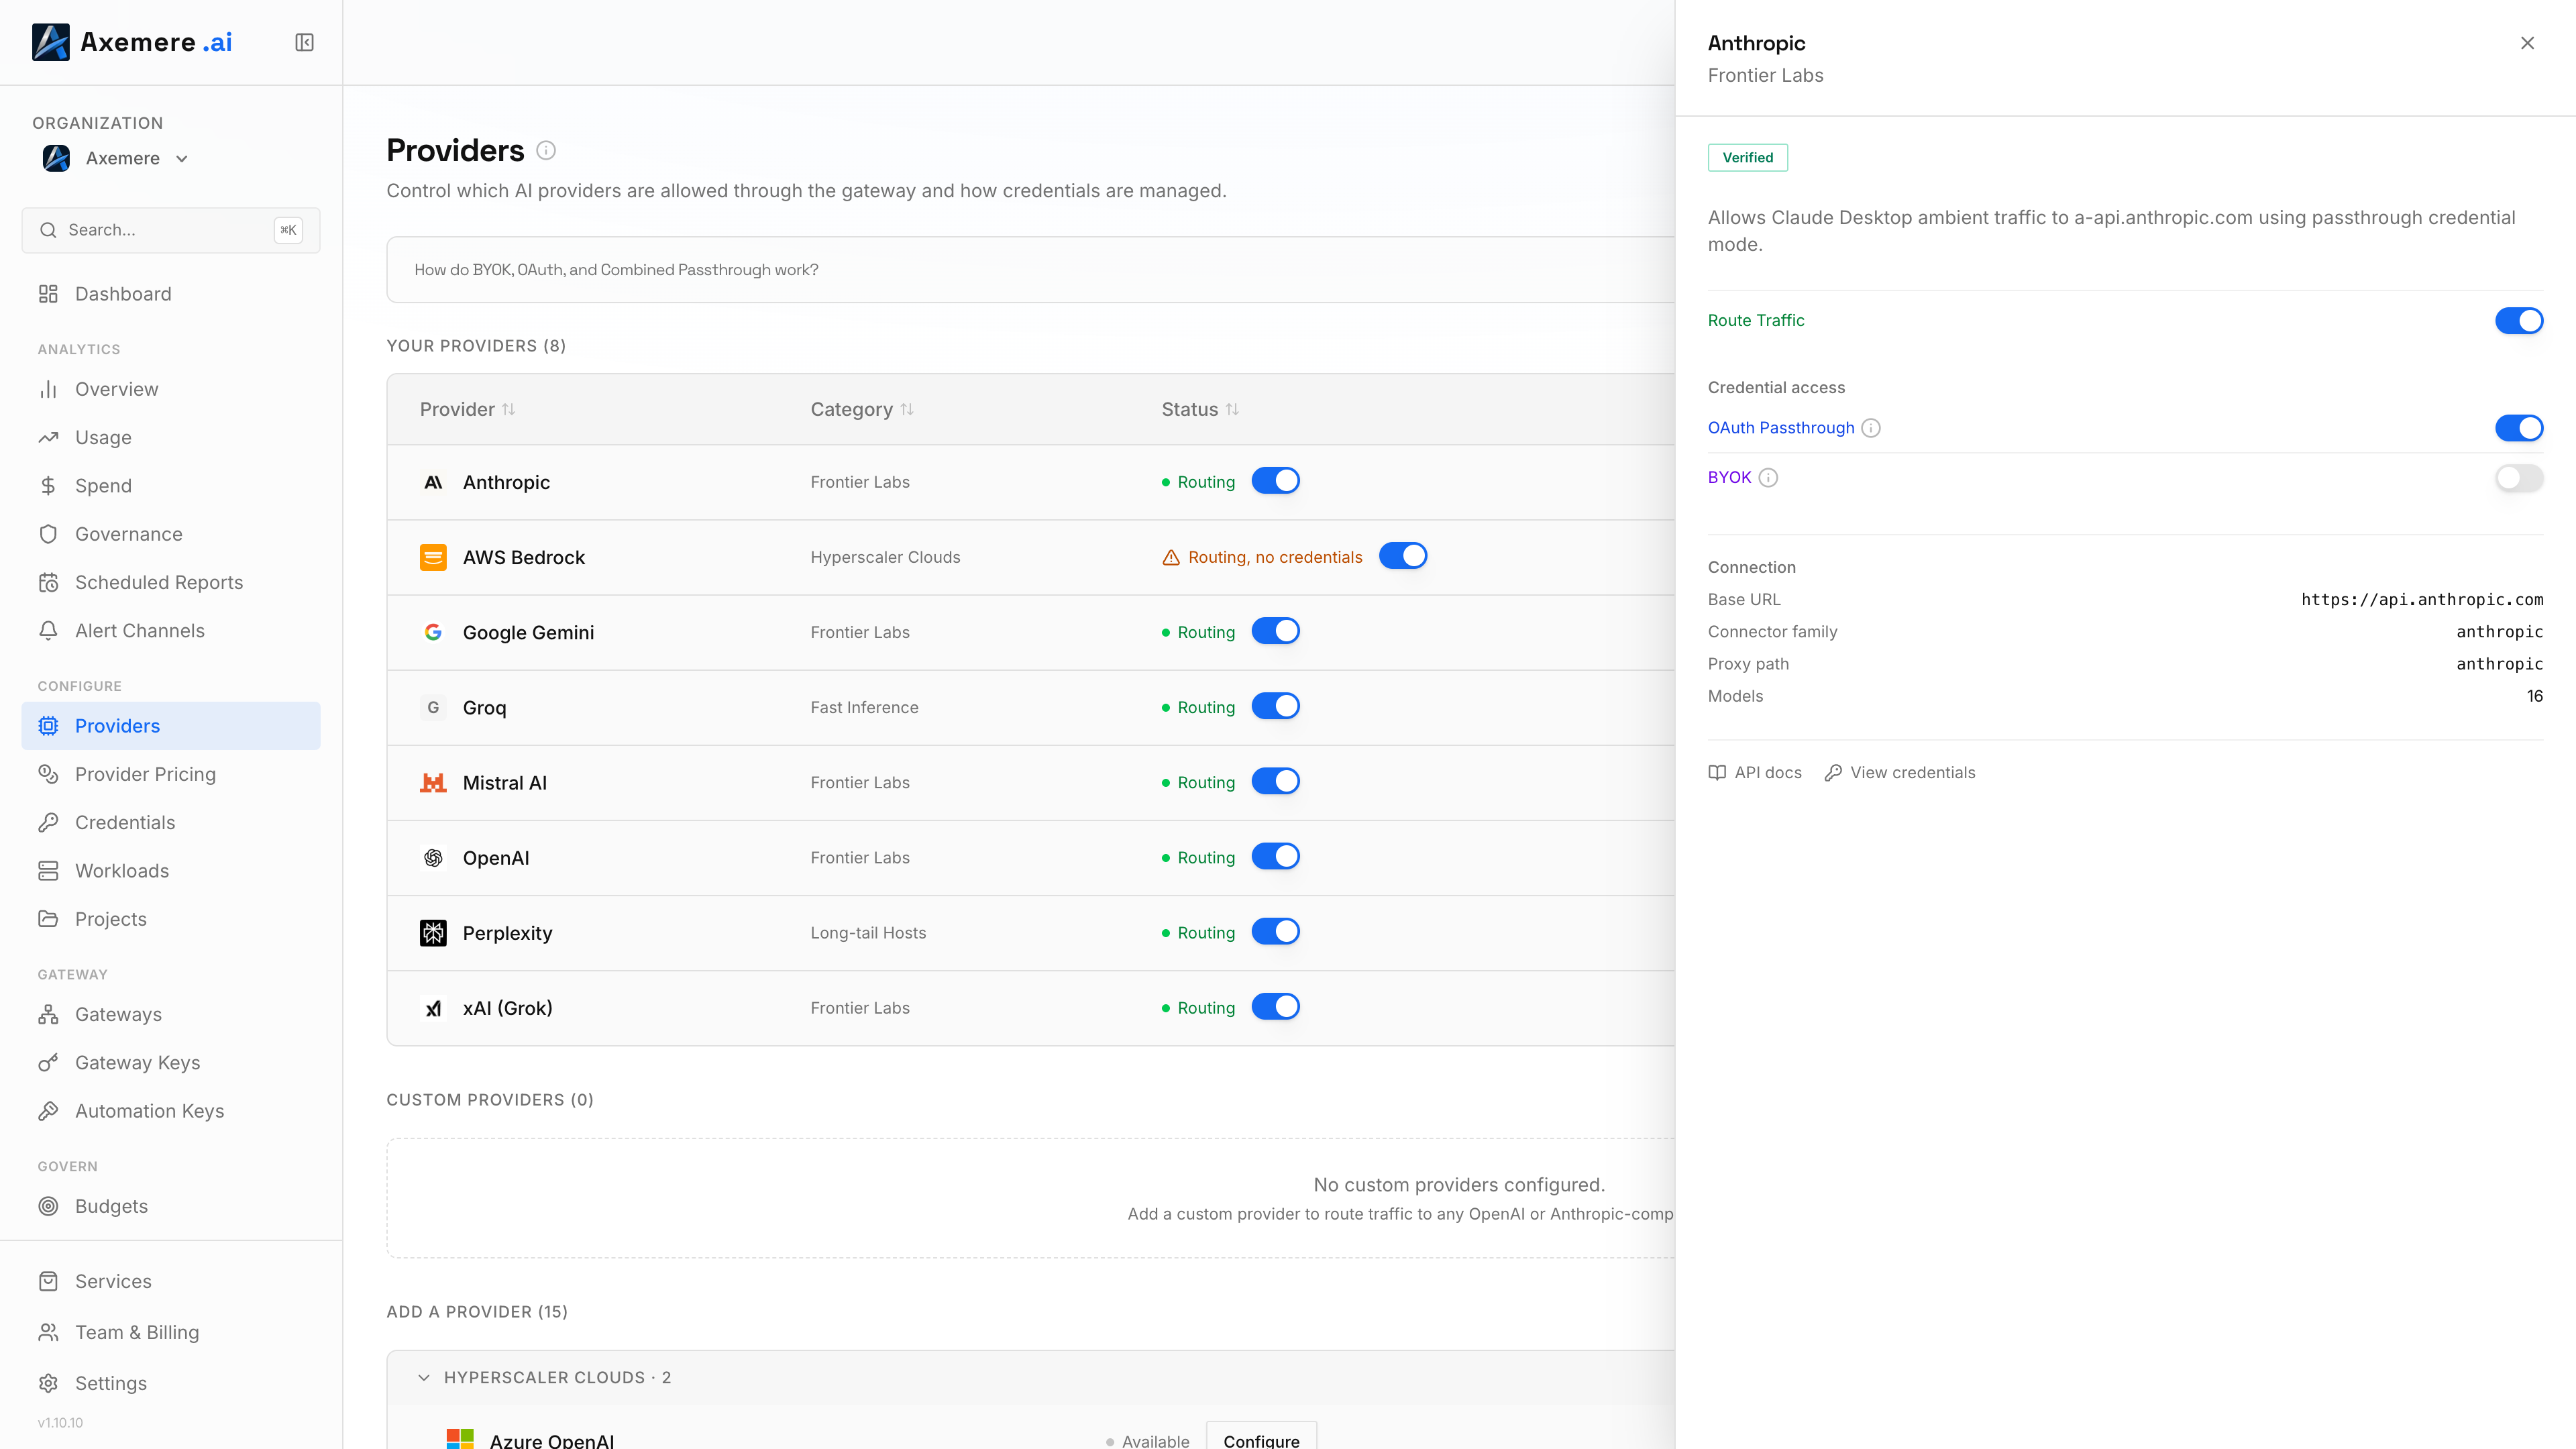Open Gateways in the sidebar
The width and height of the screenshot is (2576, 1449).
point(171,1015)
